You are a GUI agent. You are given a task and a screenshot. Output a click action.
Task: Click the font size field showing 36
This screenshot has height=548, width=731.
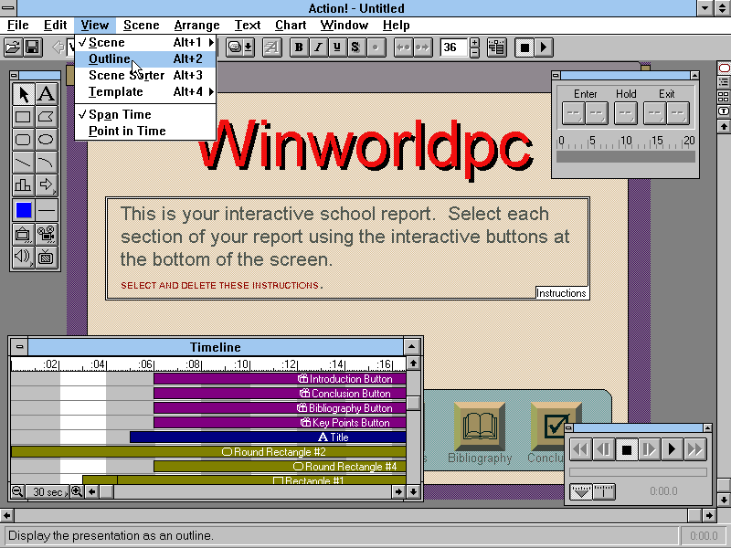coord(453,47)
